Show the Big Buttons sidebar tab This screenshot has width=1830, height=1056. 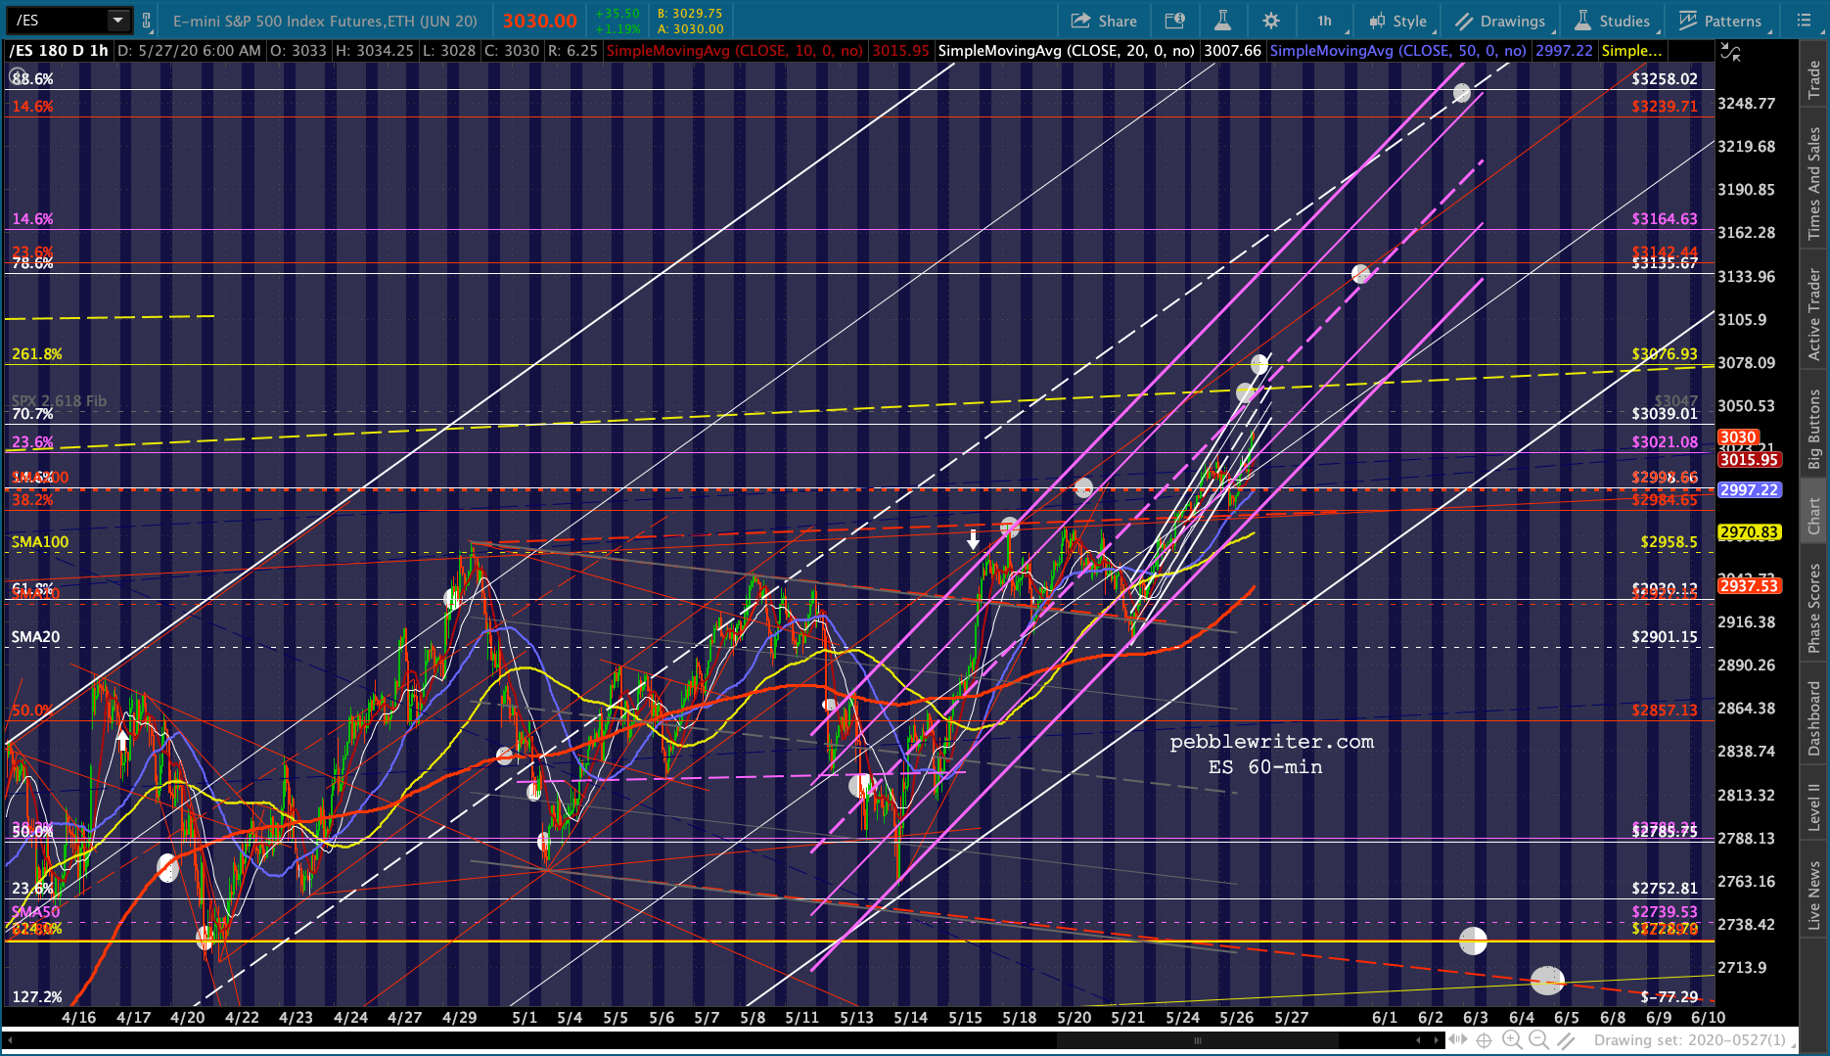pos(1814,430)
